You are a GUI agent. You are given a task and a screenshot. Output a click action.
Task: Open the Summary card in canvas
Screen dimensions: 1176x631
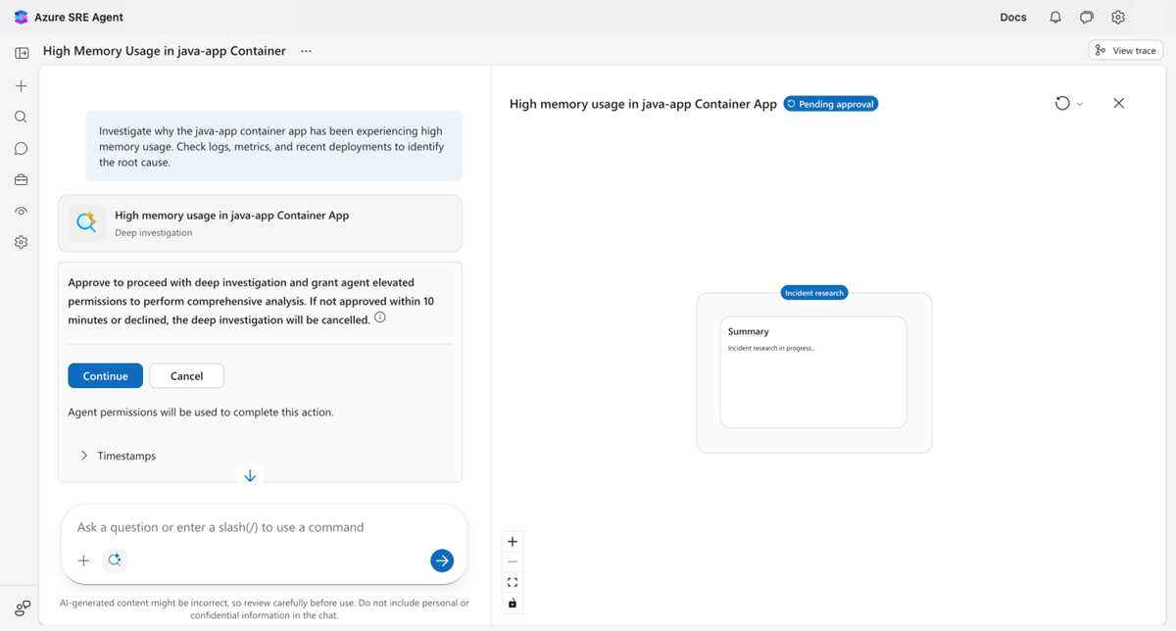(x=813, y=371)
